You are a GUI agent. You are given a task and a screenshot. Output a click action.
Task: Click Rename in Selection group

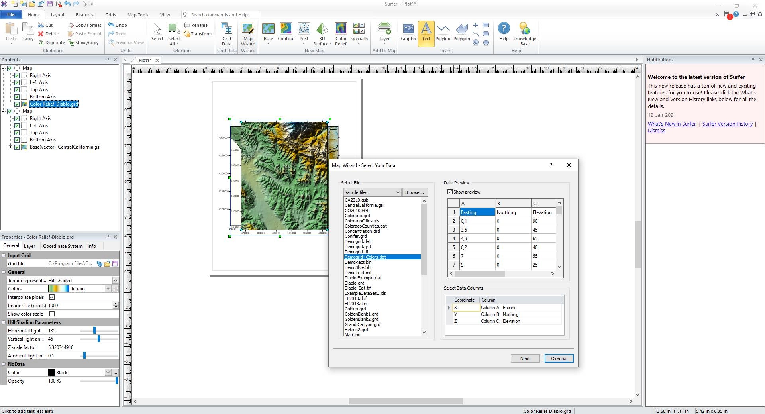(x=196, y=25)
